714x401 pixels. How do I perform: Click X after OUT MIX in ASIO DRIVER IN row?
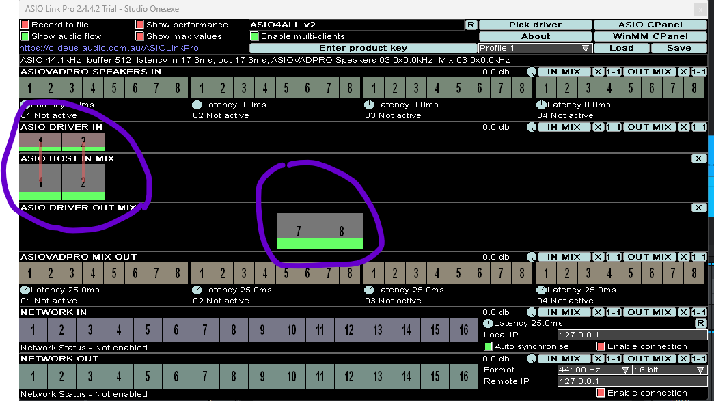[x=683, y=128]
